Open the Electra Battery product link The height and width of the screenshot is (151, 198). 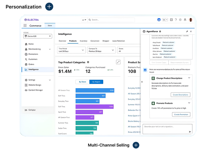(134, 121)
